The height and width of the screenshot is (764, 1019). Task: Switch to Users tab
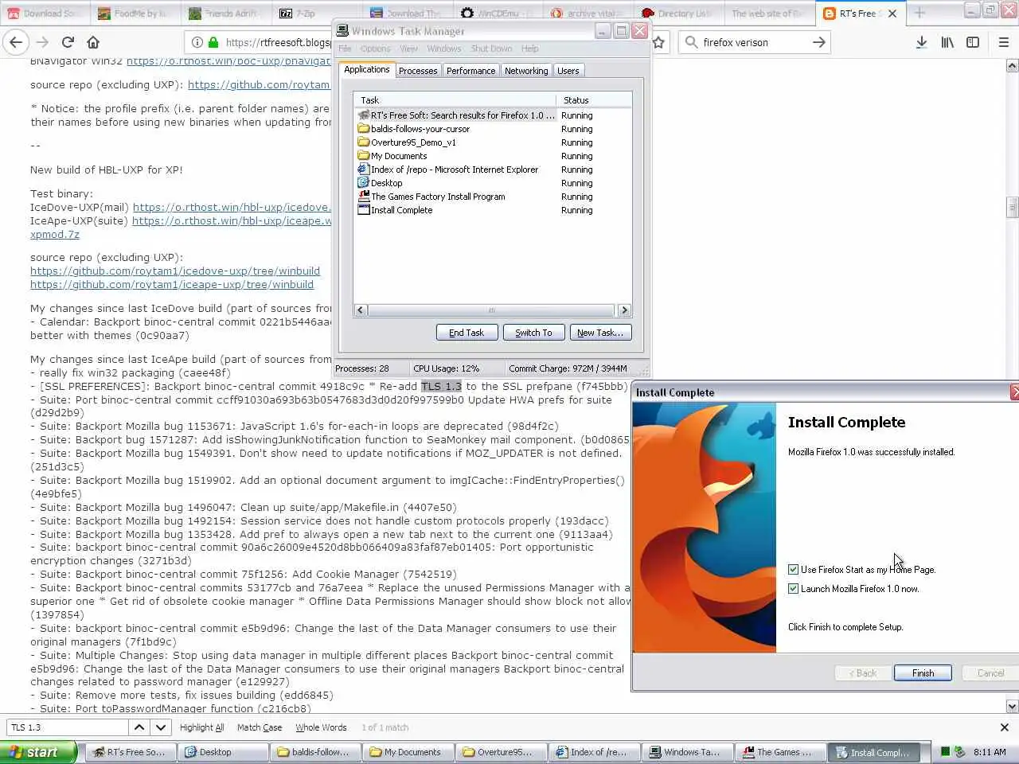[568, 71]
